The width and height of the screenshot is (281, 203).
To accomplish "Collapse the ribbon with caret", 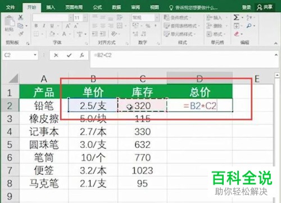I will click(x=276, y=43).
